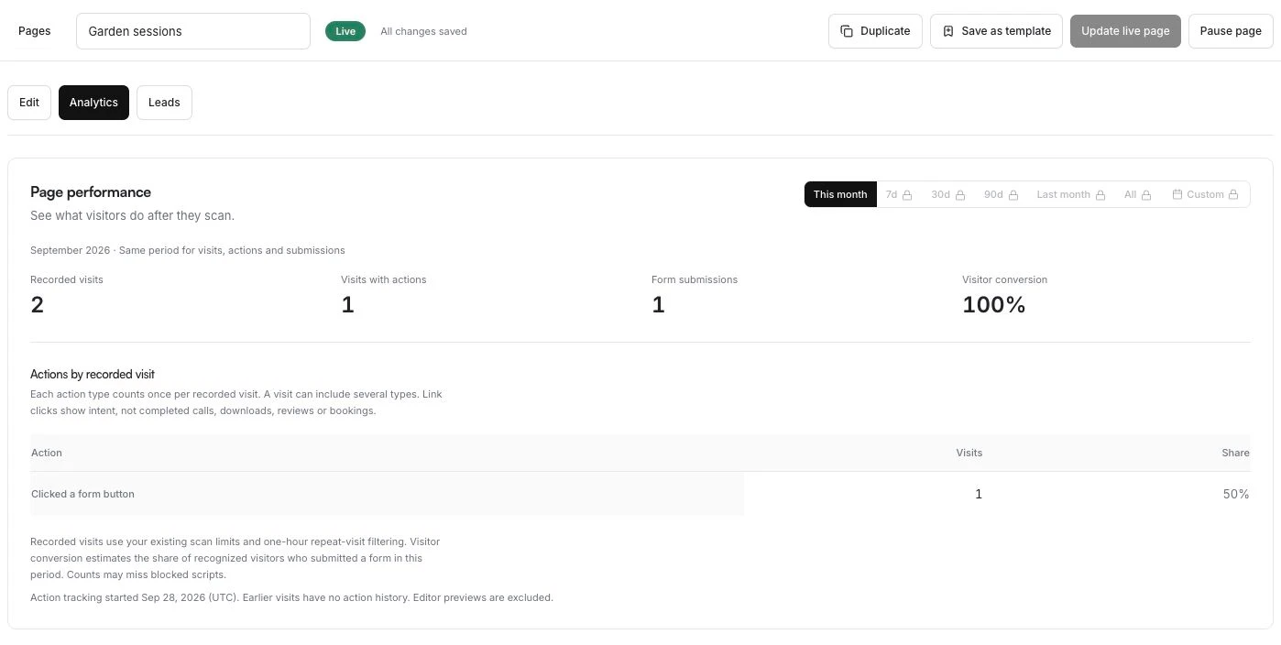Click the Form submissions value 1
1281x645 pixels.
click(658, 305)
